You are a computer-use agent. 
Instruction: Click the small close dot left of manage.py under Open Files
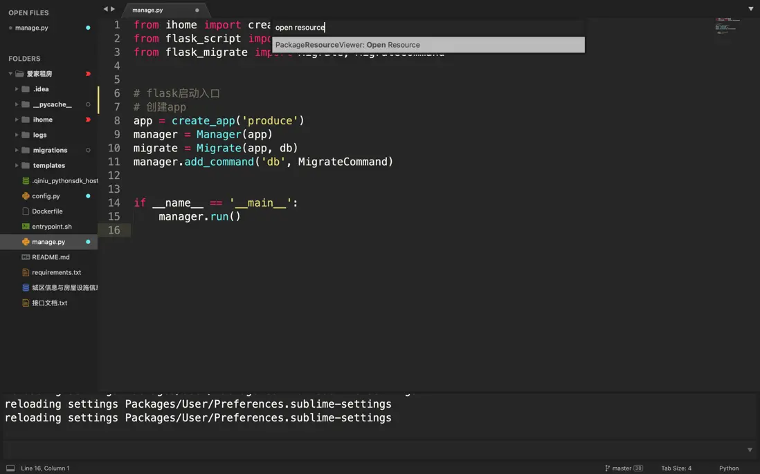click(10, 28)
